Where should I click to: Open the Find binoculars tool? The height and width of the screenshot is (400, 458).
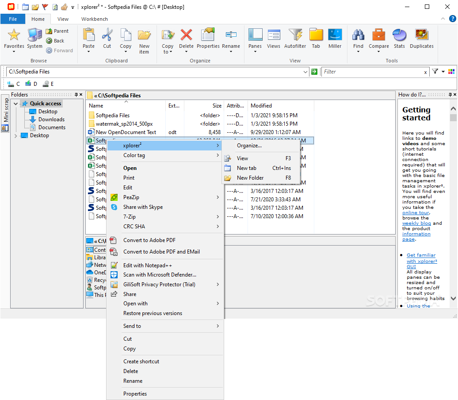pyautogui.click(x=358, y=35)
